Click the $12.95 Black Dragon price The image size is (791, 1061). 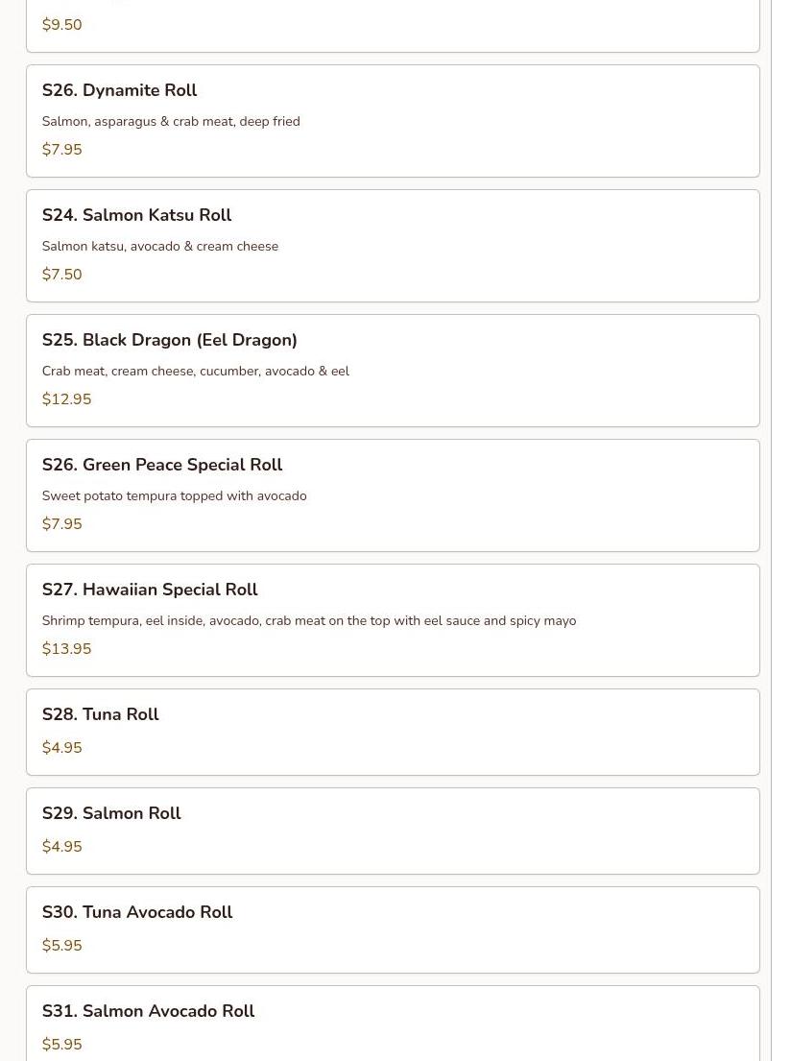66,399
